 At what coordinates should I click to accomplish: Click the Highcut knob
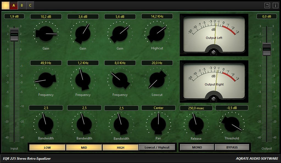pos(157,33)
